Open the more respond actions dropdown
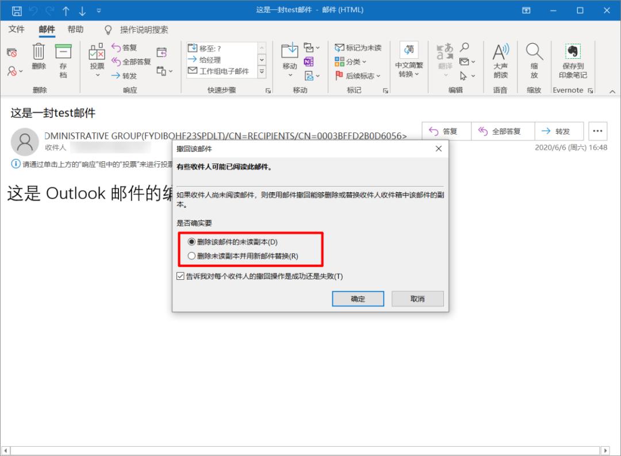The height and width of the screenshot is (456, 621). tap(164, 71)
